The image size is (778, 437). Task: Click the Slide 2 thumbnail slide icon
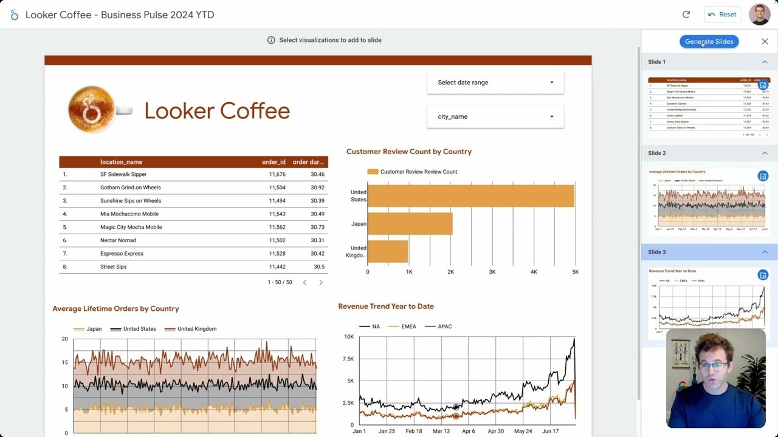point(763,176)
